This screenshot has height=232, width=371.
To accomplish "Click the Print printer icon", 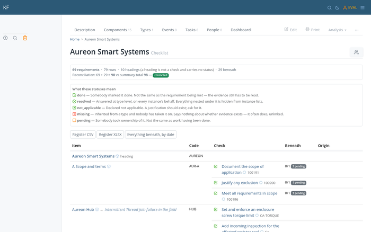I will click(x=307, y=29).
